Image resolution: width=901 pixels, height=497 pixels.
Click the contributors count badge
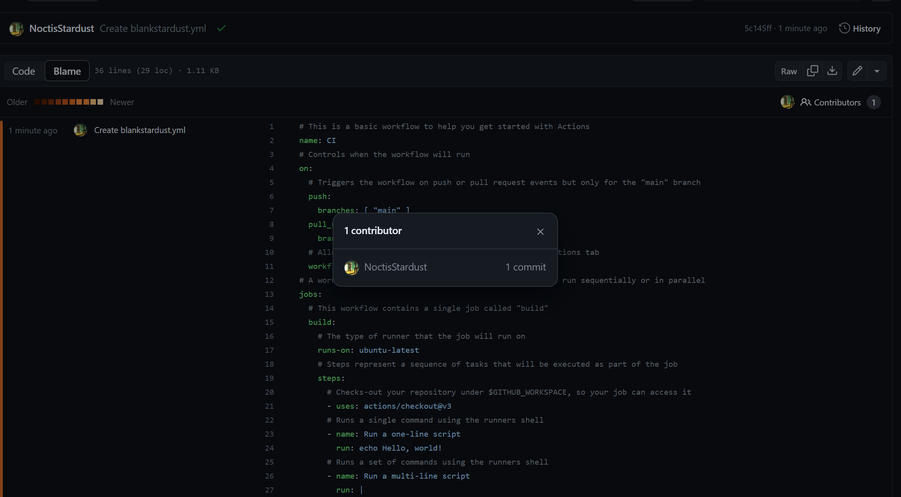pyautogui.click(x=873, y=102)
